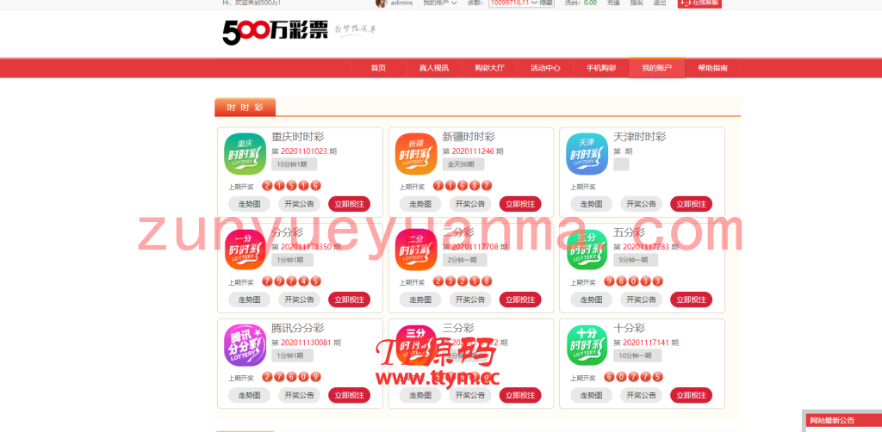882x432 pixels.
Task: Open 开奖公告 for 二分彩
Action: point(470,299)
